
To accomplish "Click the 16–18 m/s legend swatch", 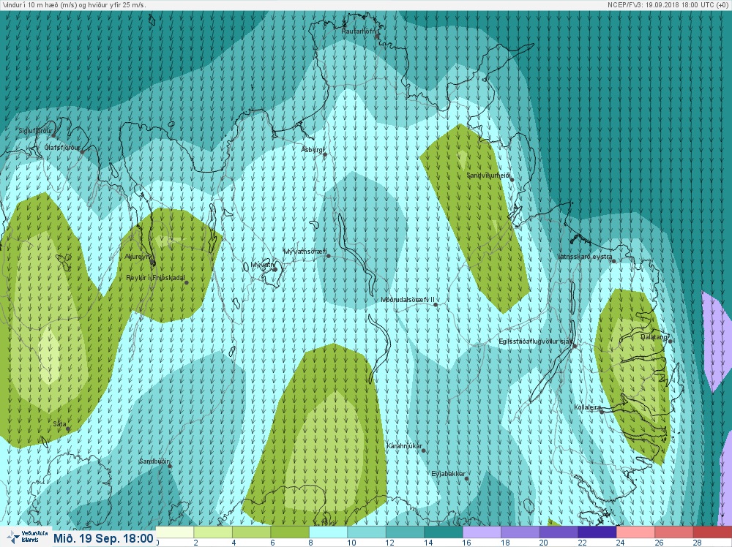I will pyautogui.click(x=482, y=532).
